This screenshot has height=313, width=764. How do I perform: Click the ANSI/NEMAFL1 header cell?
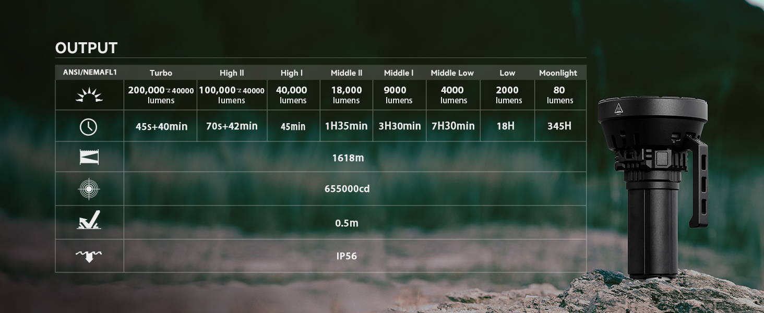pos(90,73)
